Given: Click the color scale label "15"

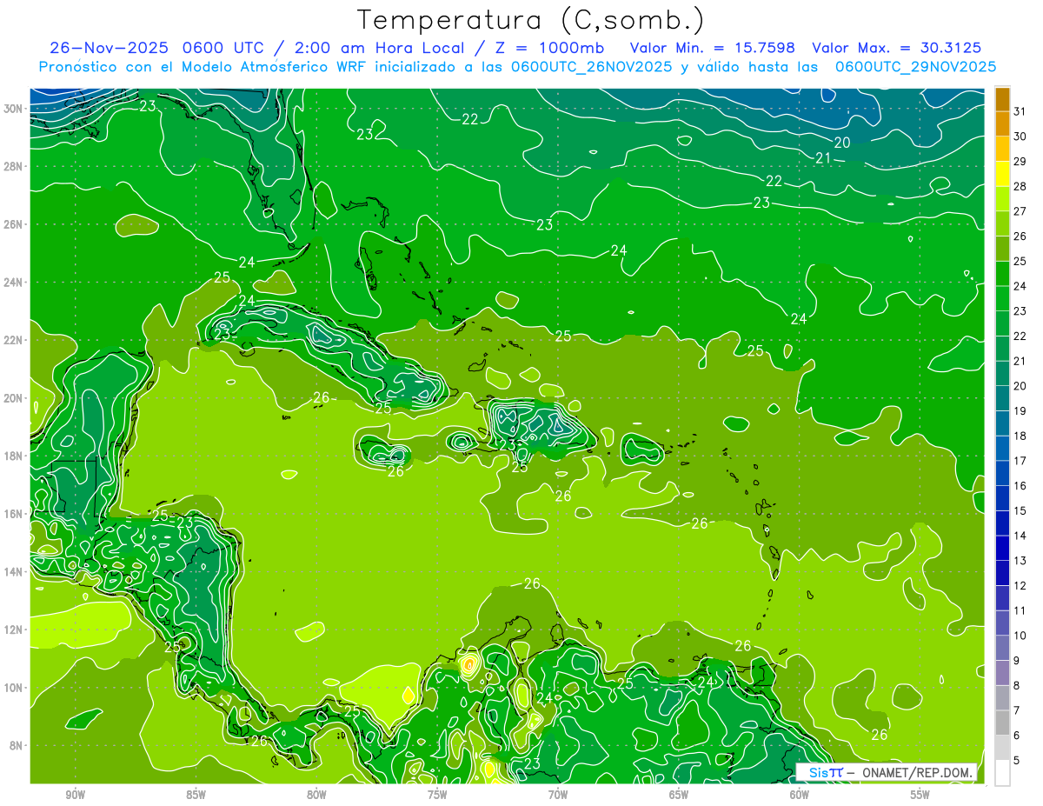Looking at the screenshot, I should (1020, 510).
